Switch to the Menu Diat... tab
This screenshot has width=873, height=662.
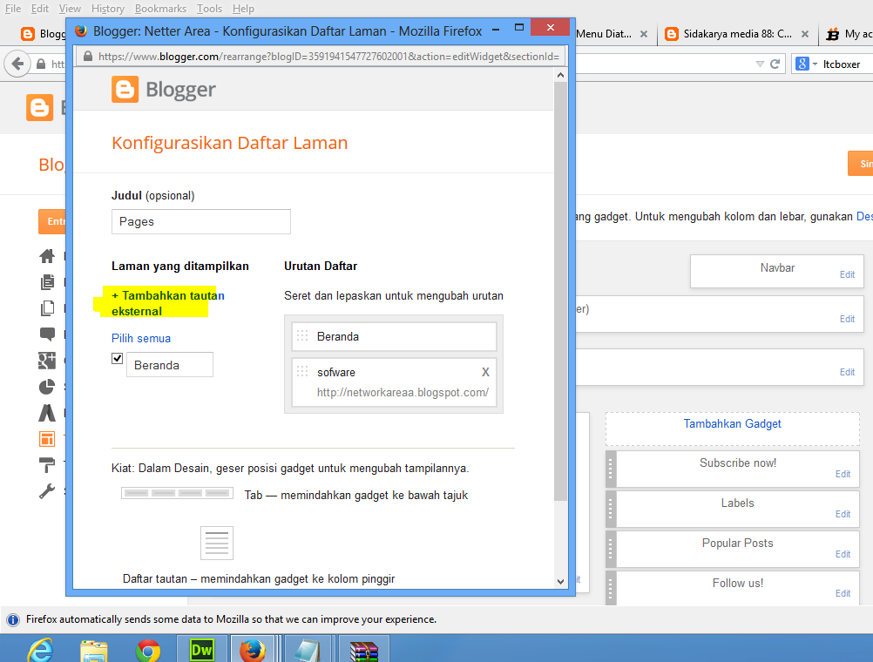click(604, 34)
